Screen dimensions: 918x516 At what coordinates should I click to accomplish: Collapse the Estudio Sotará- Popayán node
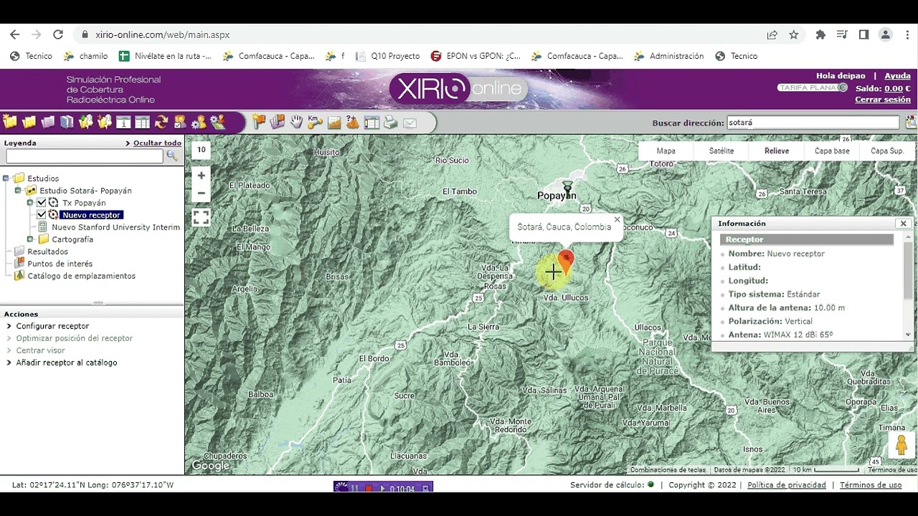click(x=18, y=191)
